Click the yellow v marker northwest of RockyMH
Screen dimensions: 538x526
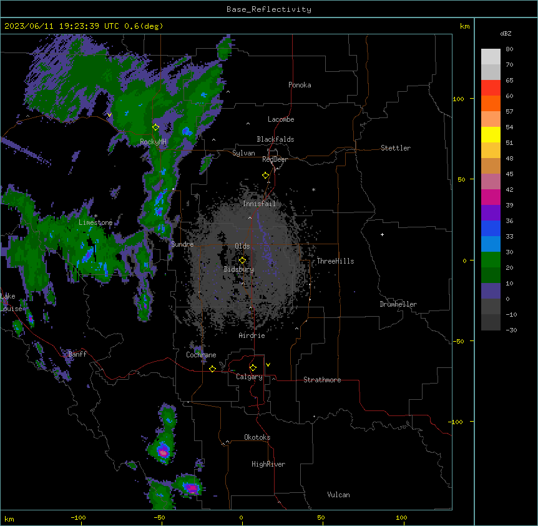point(109,115)
